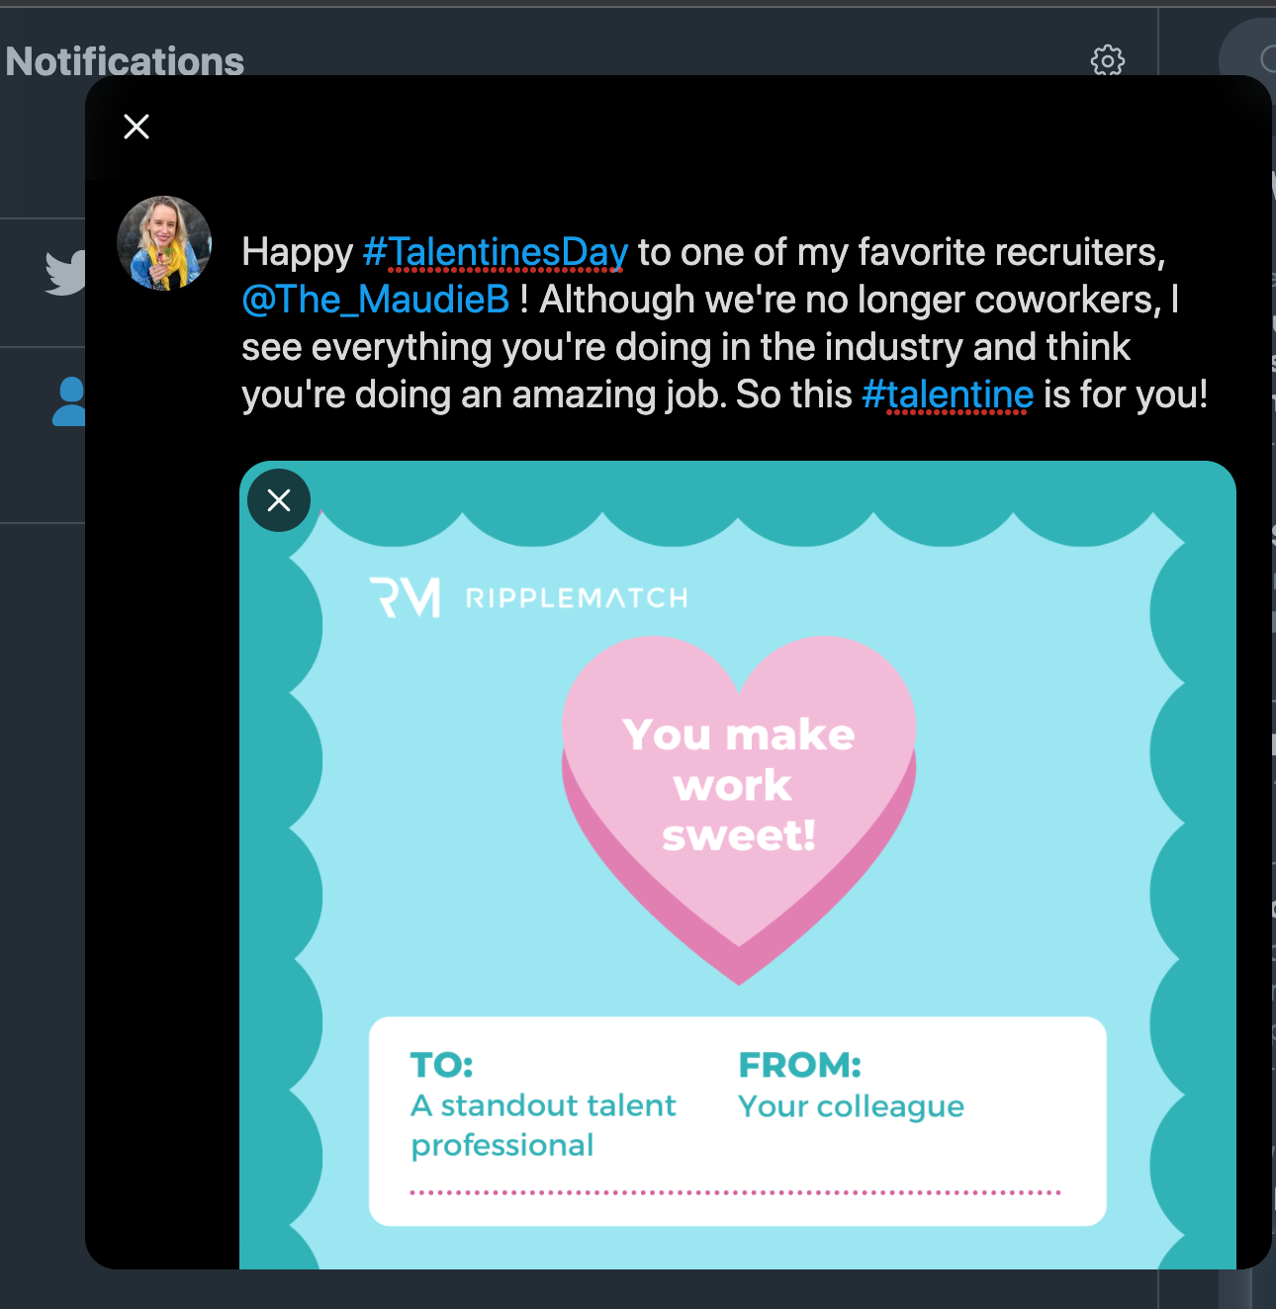Open the #TalentinesDay hashtag
This screenshot has width=1276, height=1309.
click(x=495, y=252)
